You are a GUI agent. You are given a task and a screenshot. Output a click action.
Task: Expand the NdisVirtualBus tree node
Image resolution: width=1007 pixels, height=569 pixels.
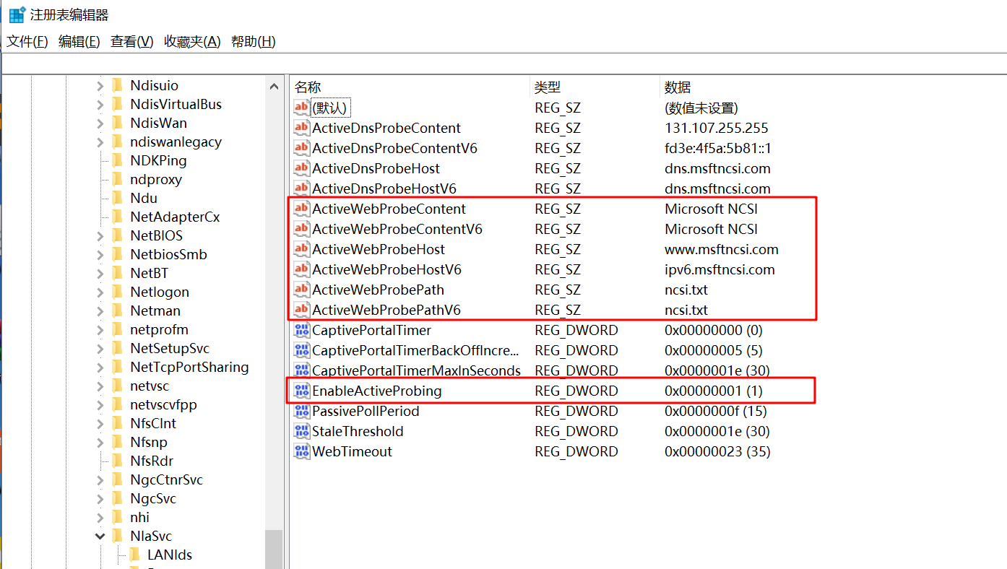tap(100, 105)
